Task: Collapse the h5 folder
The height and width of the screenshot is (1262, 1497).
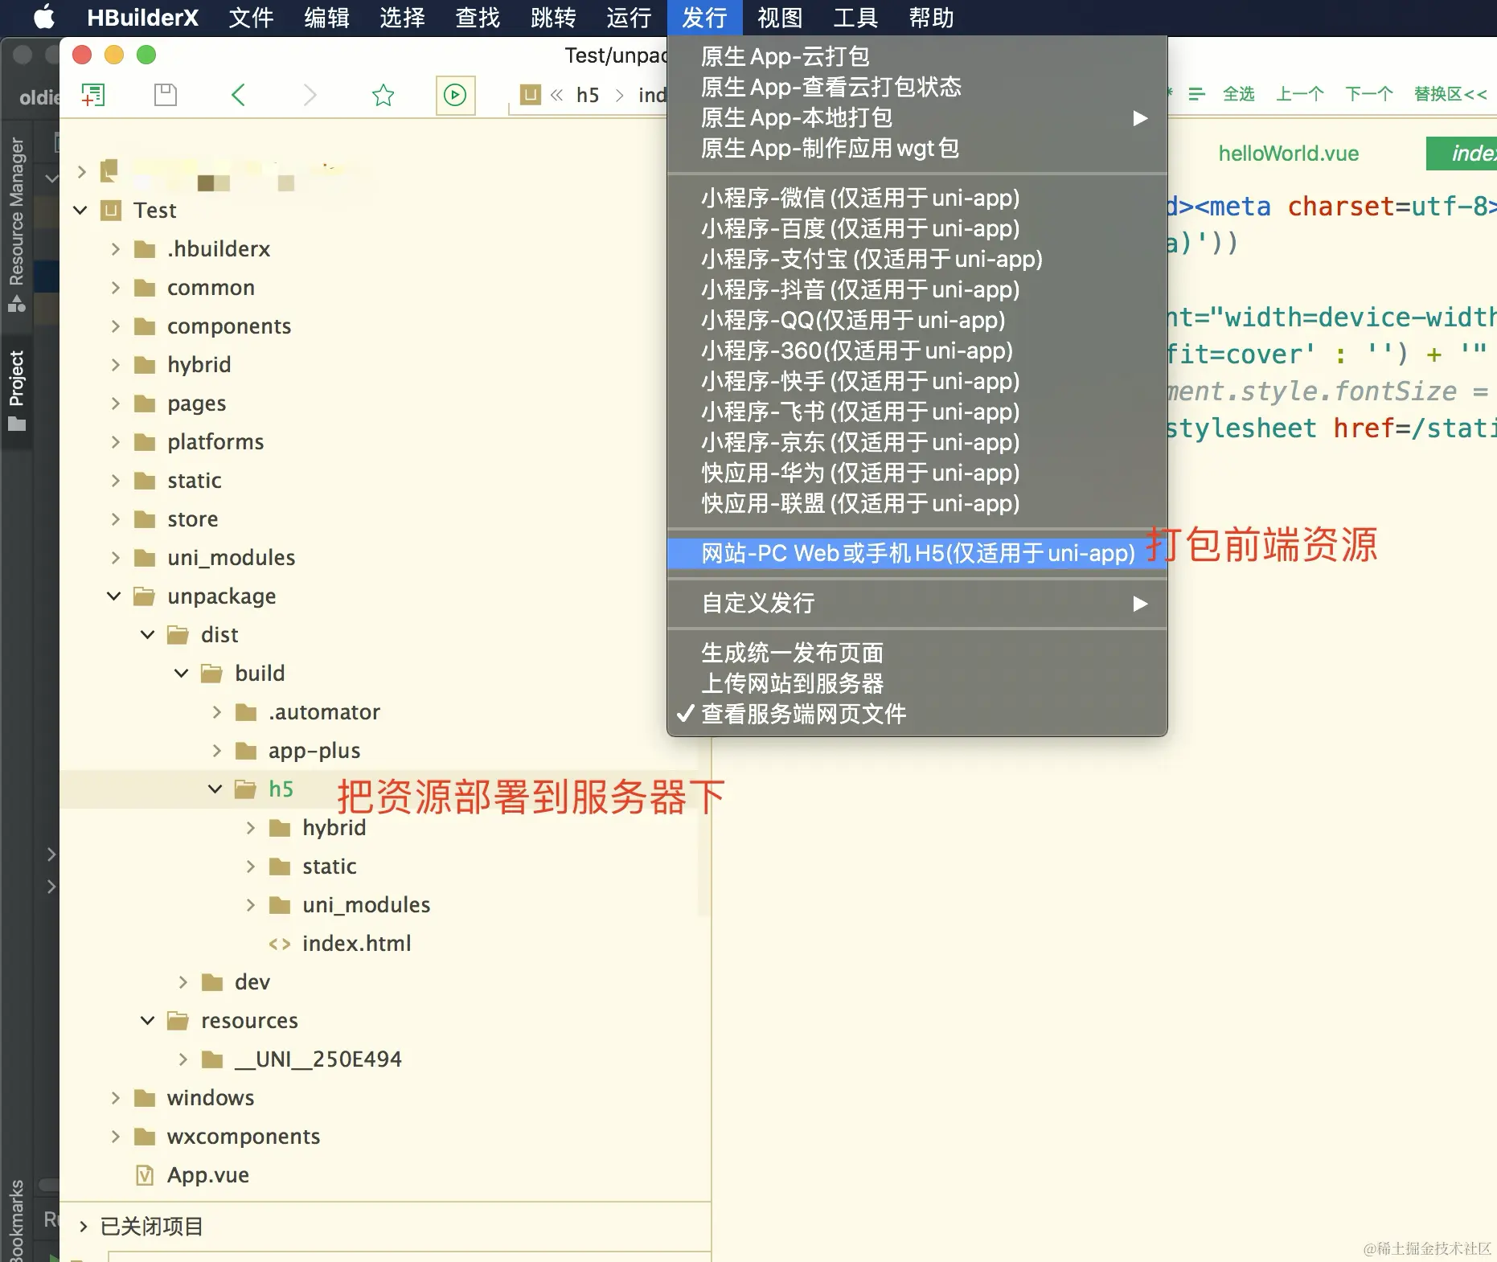Action: pyautogui.click(x=215, y=789)
